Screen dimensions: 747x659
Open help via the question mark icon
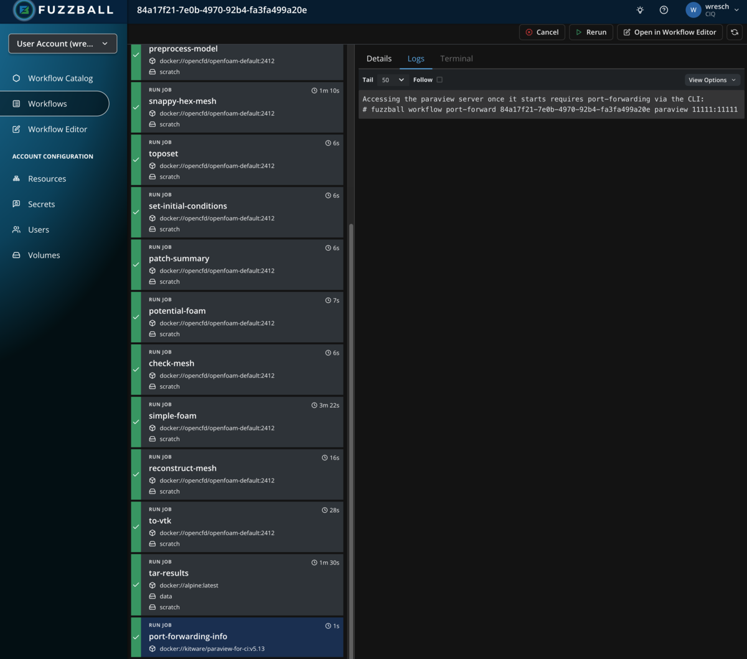(664, 10)
